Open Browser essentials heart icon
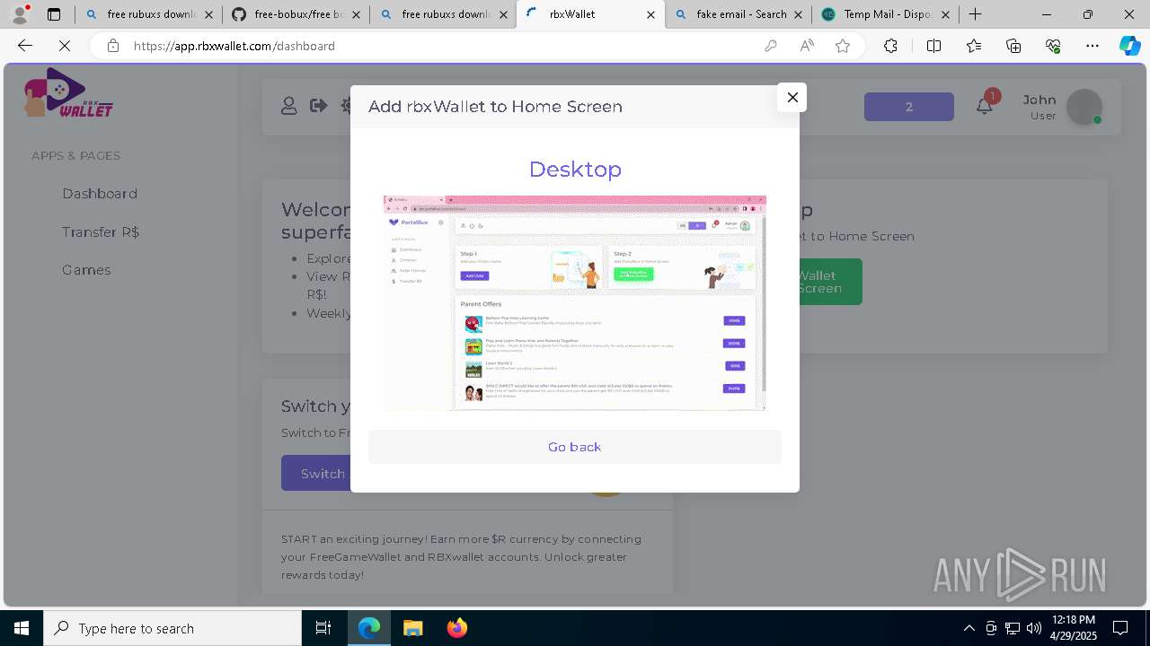 point(1053,46)
